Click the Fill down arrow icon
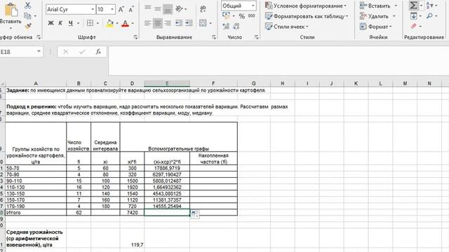449x252 pixels. point(413,16)
